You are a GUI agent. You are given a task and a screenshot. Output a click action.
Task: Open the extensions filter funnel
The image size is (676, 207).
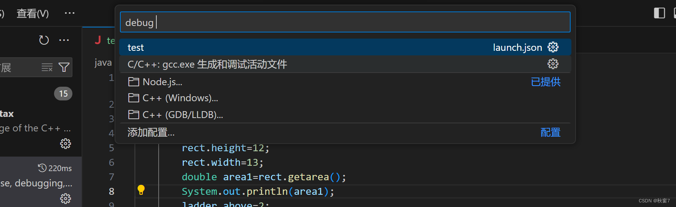[x=64, y=68]
